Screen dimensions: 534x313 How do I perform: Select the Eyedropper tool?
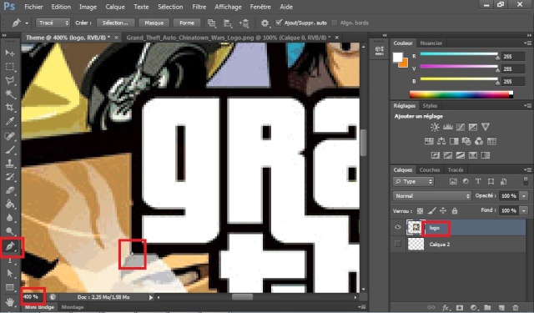pos(10,121)
